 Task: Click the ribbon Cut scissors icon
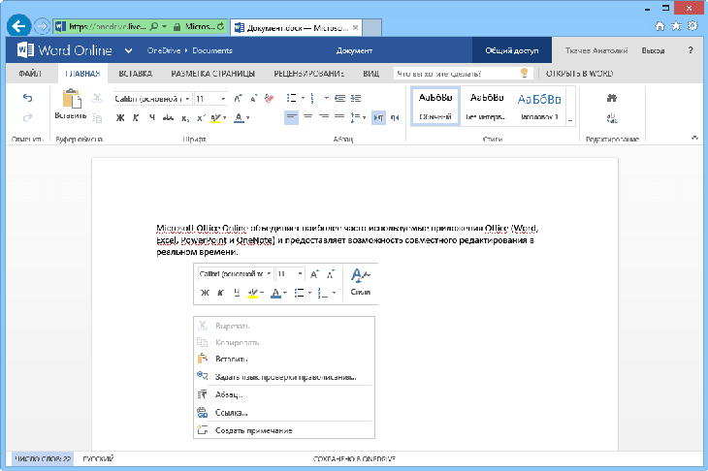click(97, 98)
